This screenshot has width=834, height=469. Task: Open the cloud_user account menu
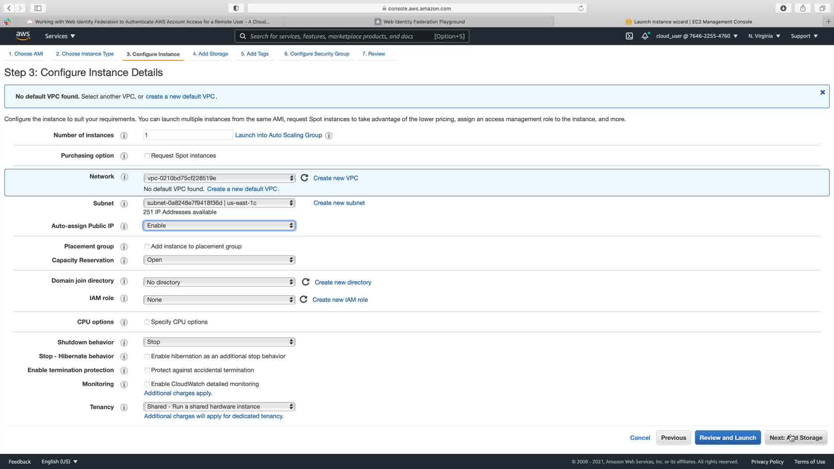697,36
